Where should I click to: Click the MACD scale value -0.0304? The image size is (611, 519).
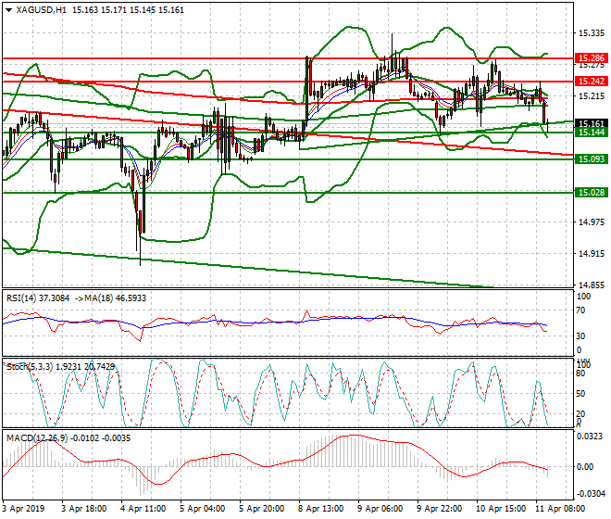592,494
